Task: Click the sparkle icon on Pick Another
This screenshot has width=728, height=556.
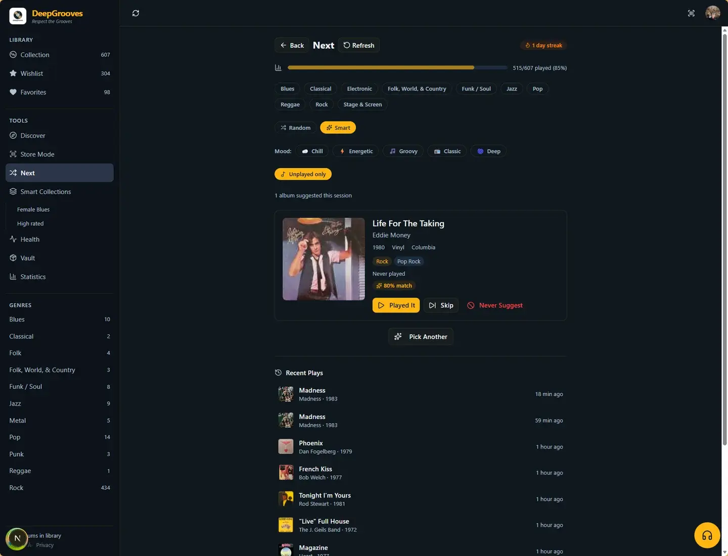Action: click(398, 336)
